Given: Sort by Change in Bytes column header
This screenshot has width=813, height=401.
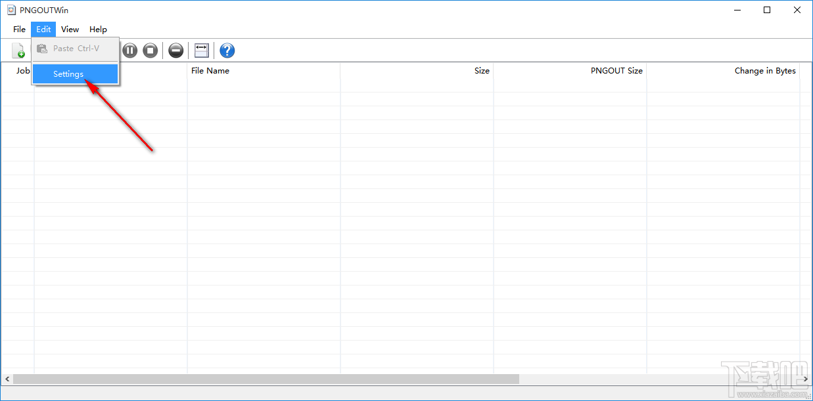Looking at the screenshot, I should coord(723,71).
